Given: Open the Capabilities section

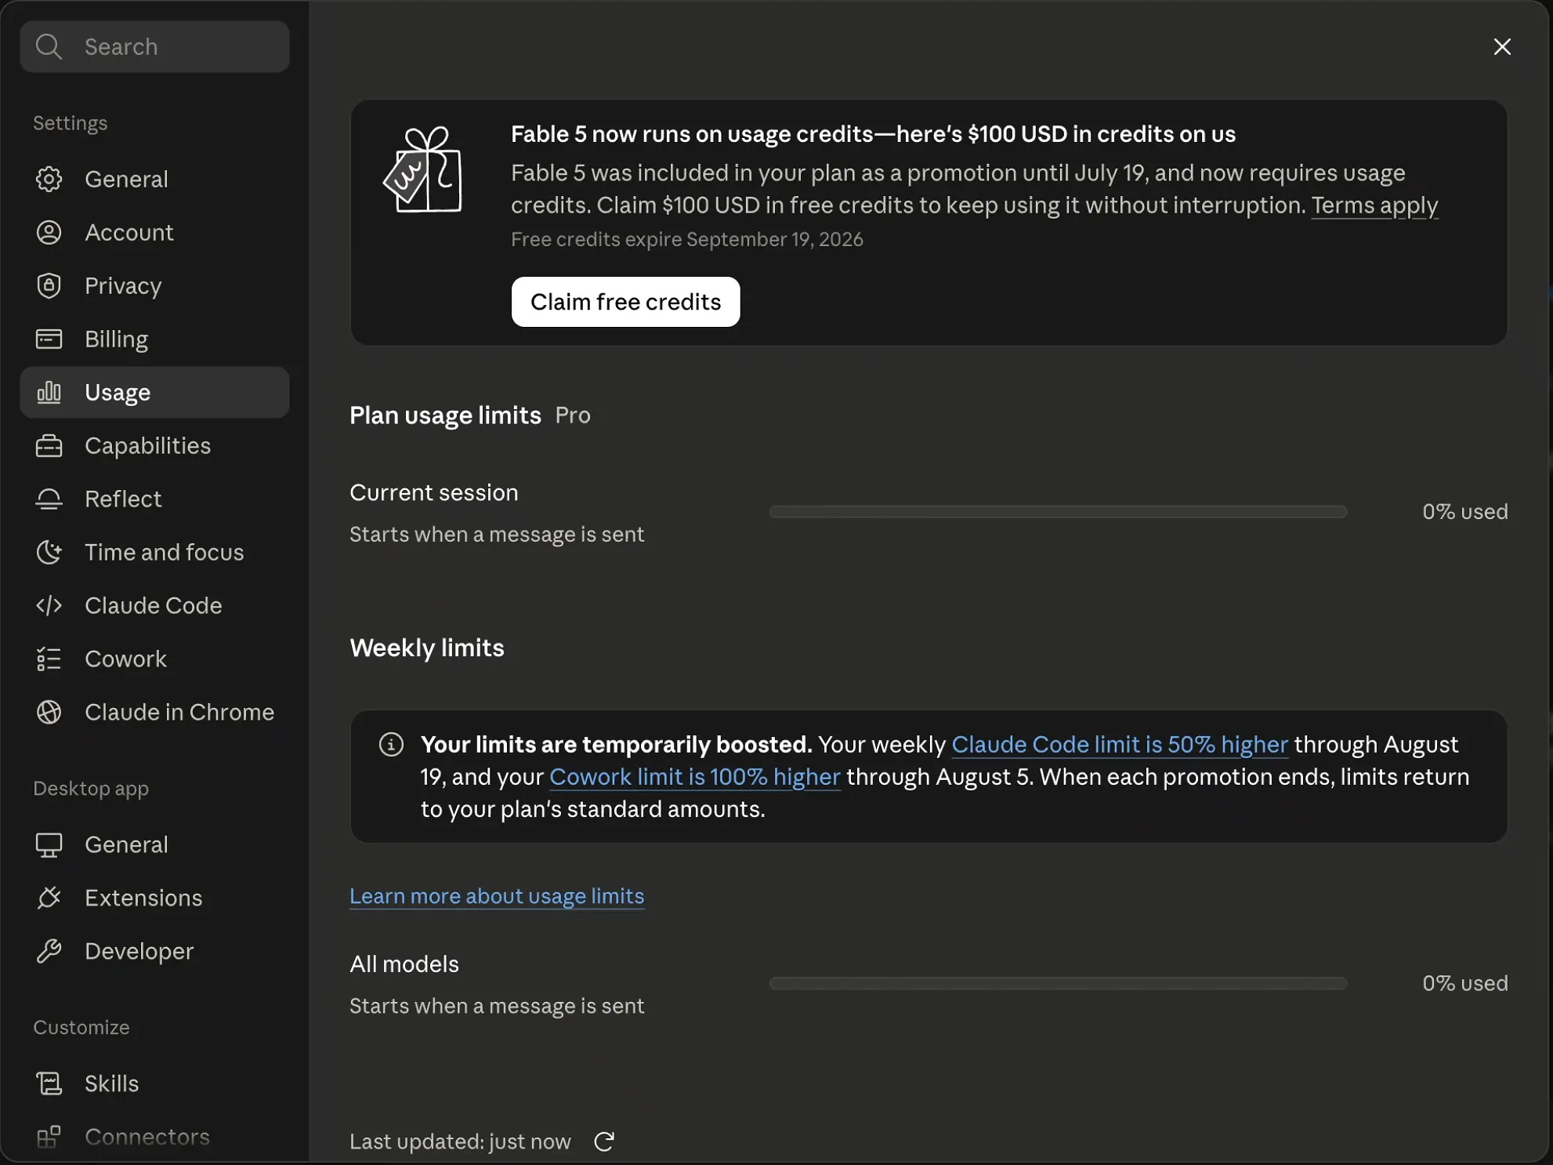Looking at the screenshot, I should tap(154, 445).
